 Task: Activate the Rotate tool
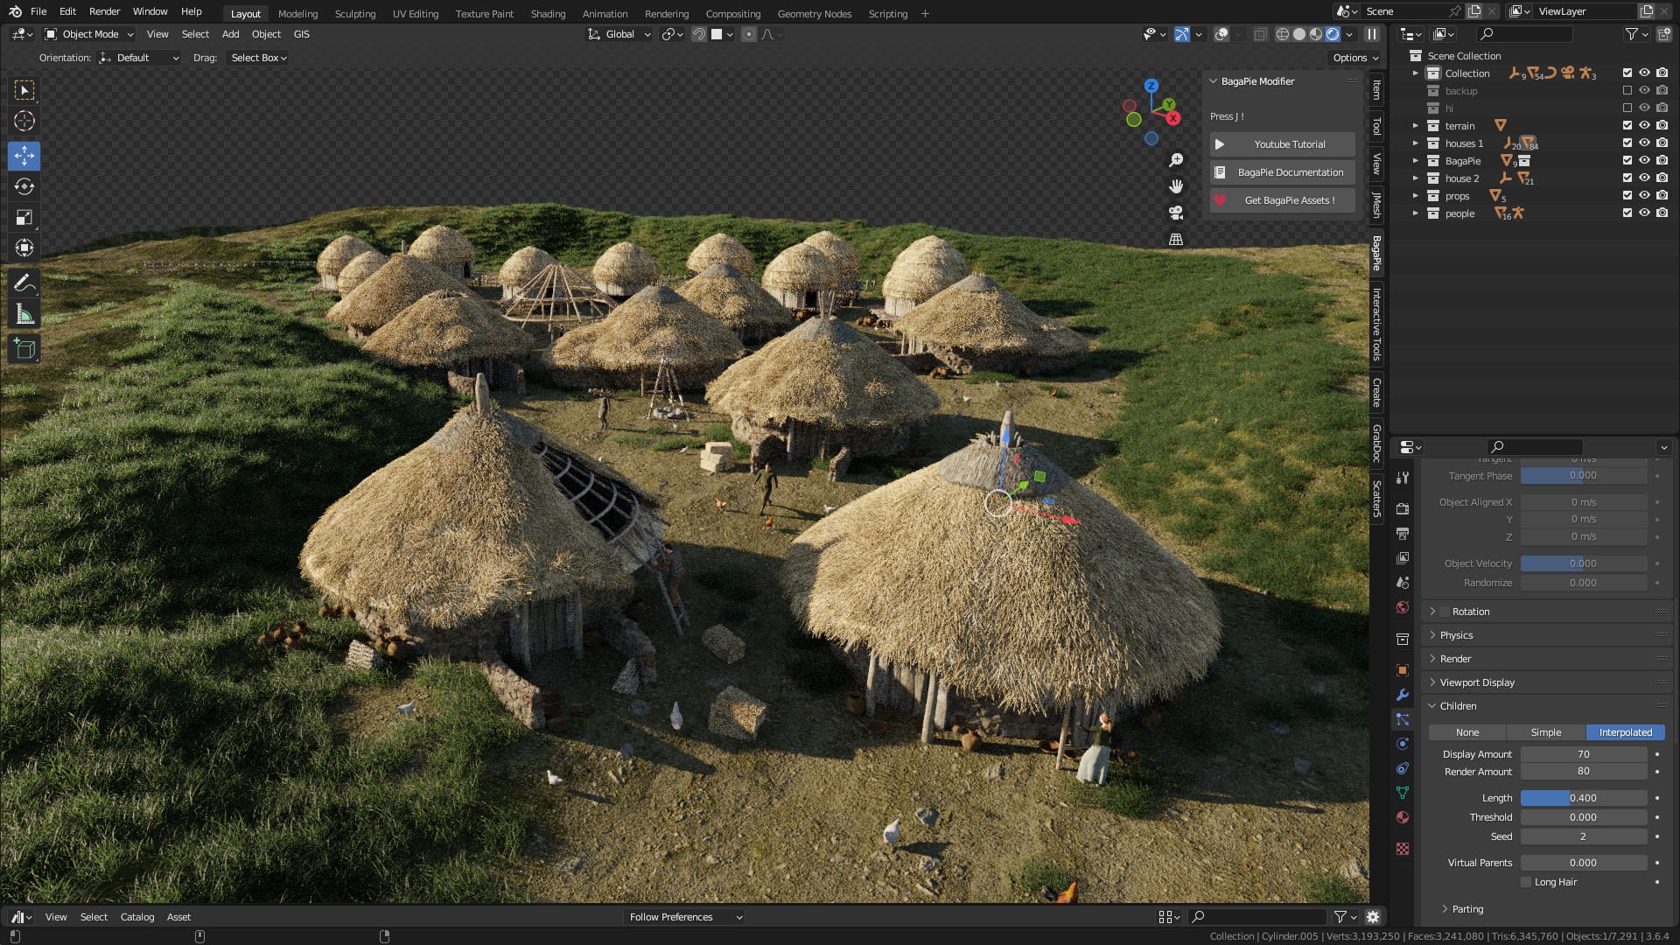pos(24,186)
